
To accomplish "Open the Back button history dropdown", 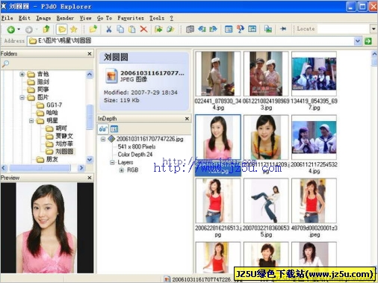I will point(19,29).
